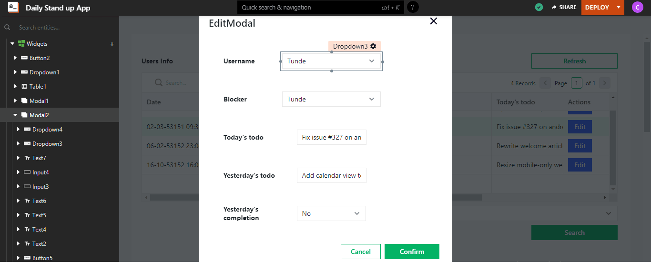
Task: Expand the Dropdown4 tree item
Action: [x=18, y=130]
